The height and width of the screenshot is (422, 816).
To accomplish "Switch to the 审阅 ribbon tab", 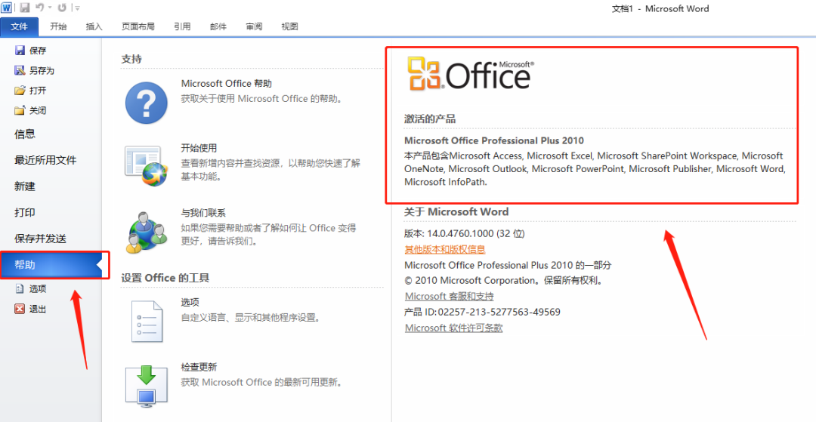I will tap(254, 26).
